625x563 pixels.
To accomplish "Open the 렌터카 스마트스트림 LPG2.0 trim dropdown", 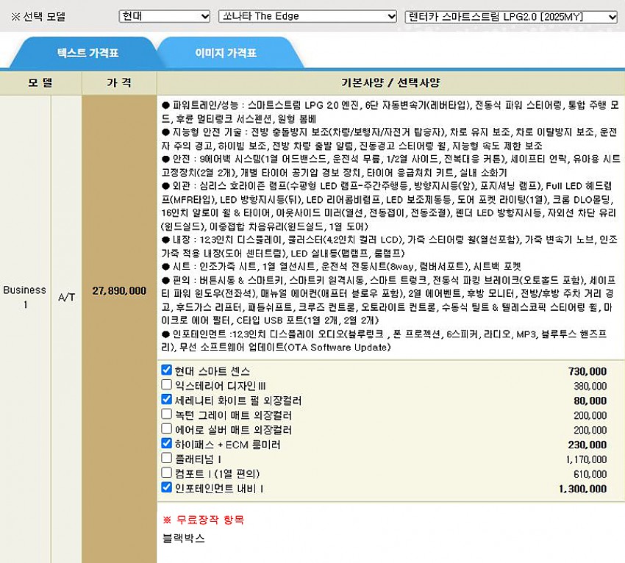I will [511, 16].
